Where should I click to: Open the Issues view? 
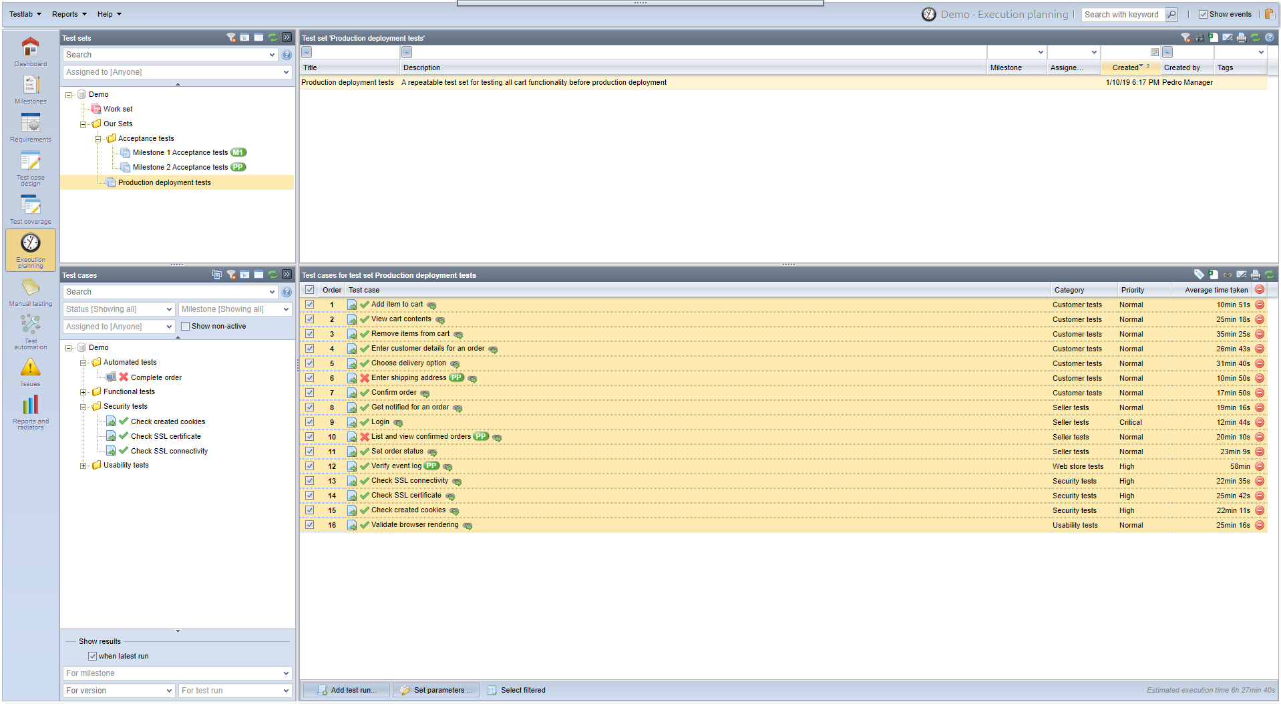31,372
